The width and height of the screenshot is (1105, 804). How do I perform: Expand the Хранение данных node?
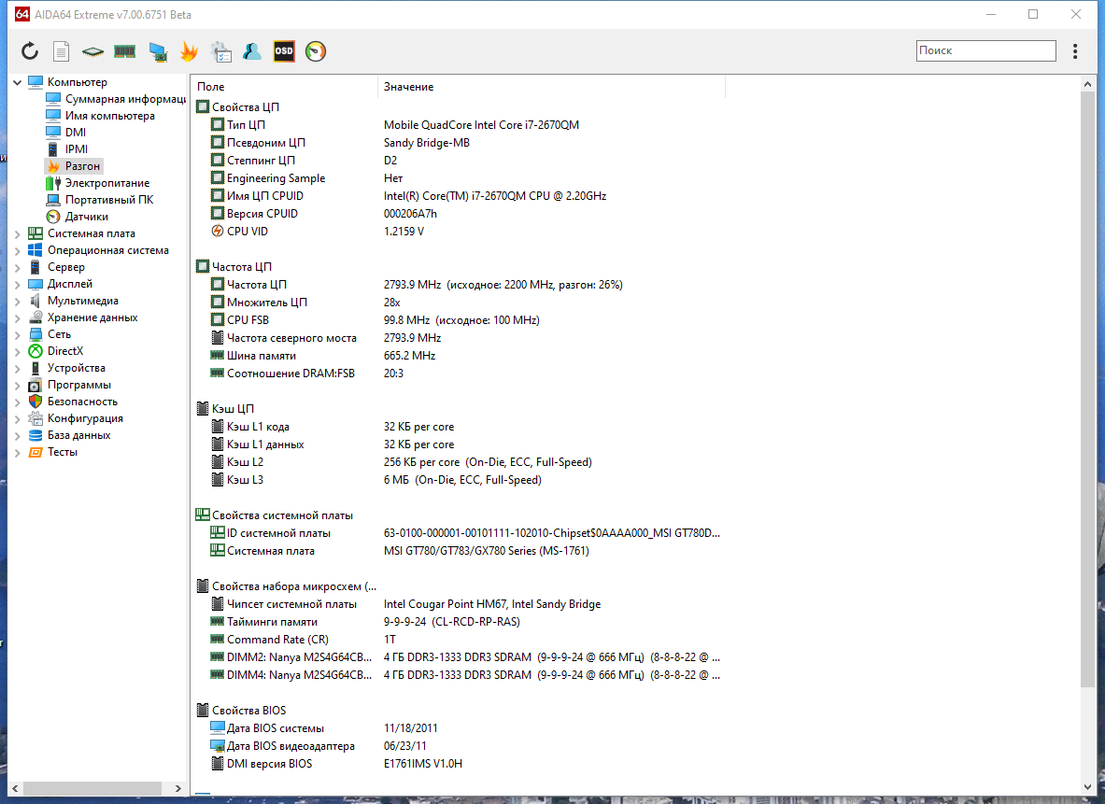(x=17, y=318)
